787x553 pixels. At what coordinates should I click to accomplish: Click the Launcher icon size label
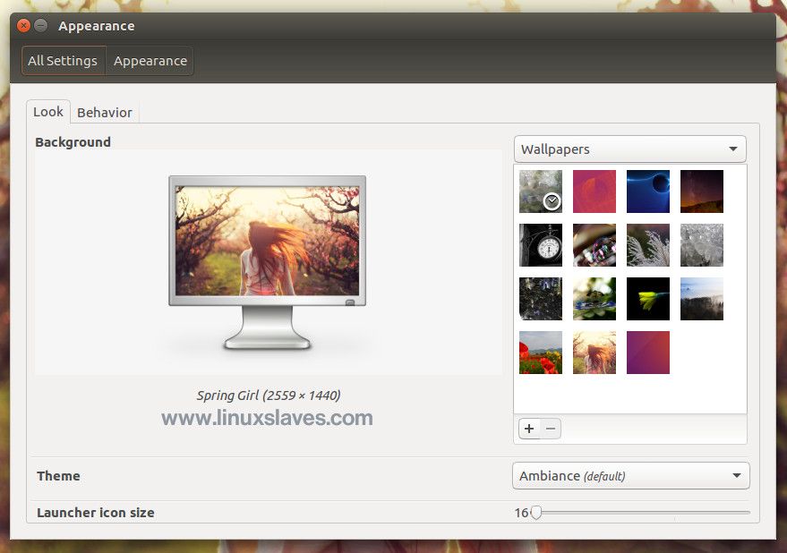click(96, 513)
